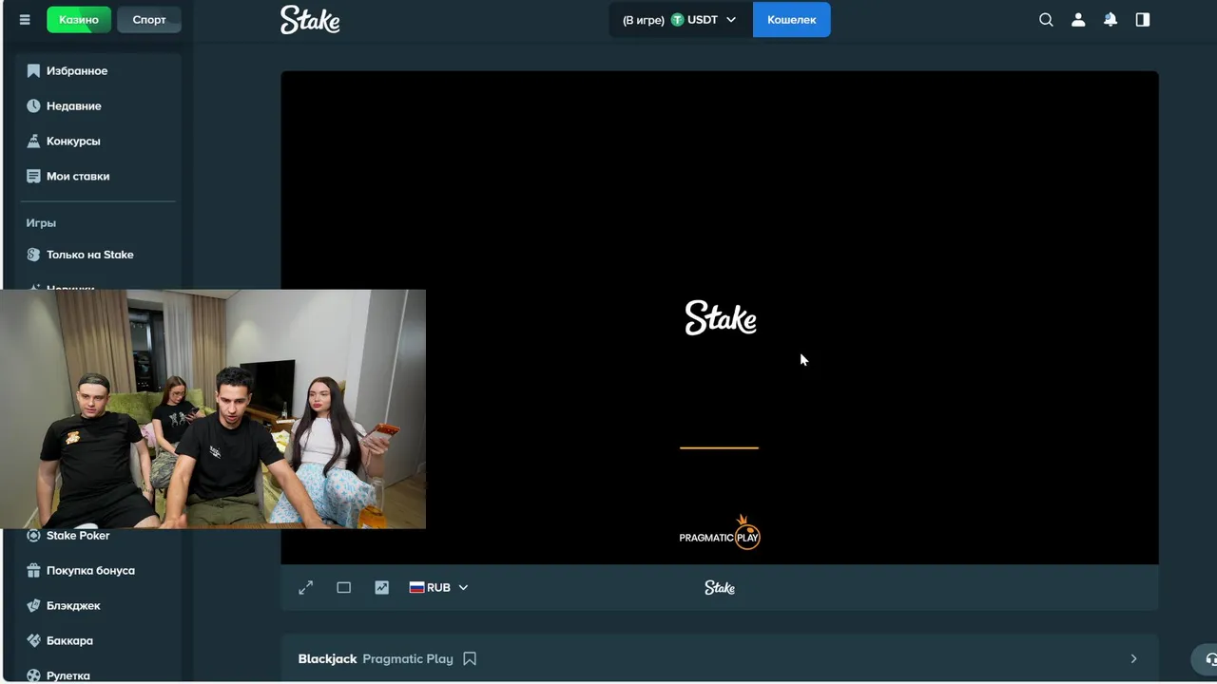
Task: Open the hamburger menu in header
Action: click(x=25, y=20)
